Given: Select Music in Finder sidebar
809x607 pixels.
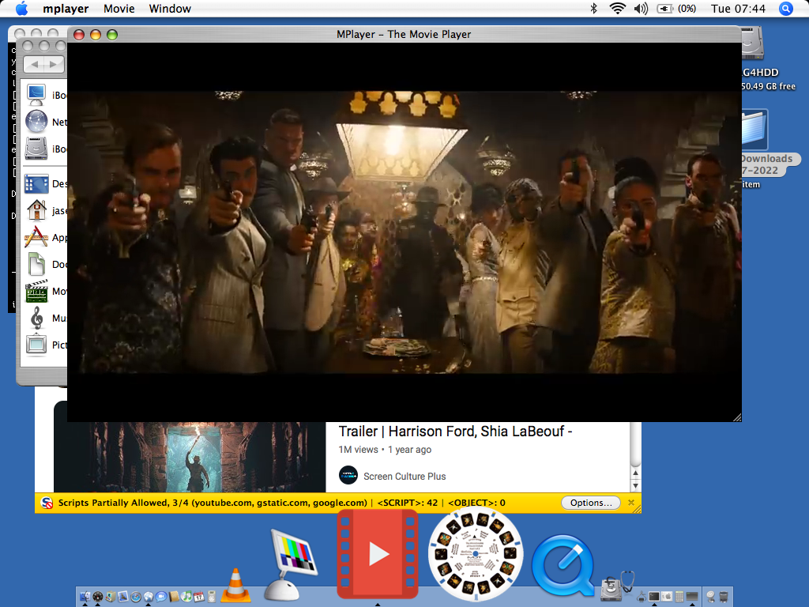Looking at the screenshot, I should (36, 318).
